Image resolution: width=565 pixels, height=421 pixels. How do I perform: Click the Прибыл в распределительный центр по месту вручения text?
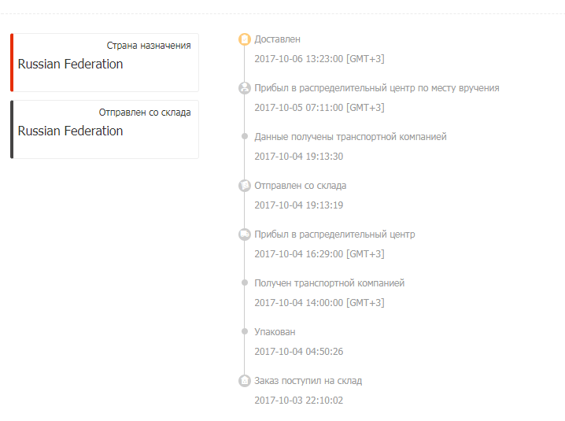pos(377,88)
